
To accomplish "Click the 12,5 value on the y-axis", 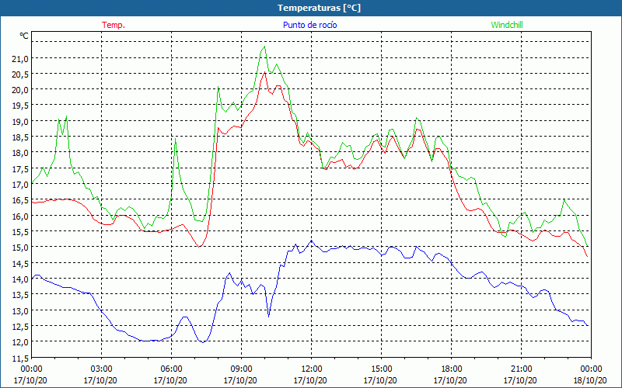I will (x=20, y=326).
